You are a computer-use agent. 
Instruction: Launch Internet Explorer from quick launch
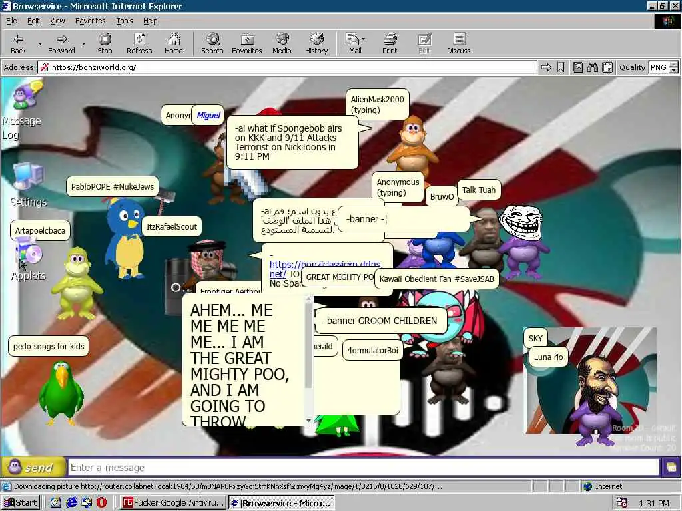[71, 503]
